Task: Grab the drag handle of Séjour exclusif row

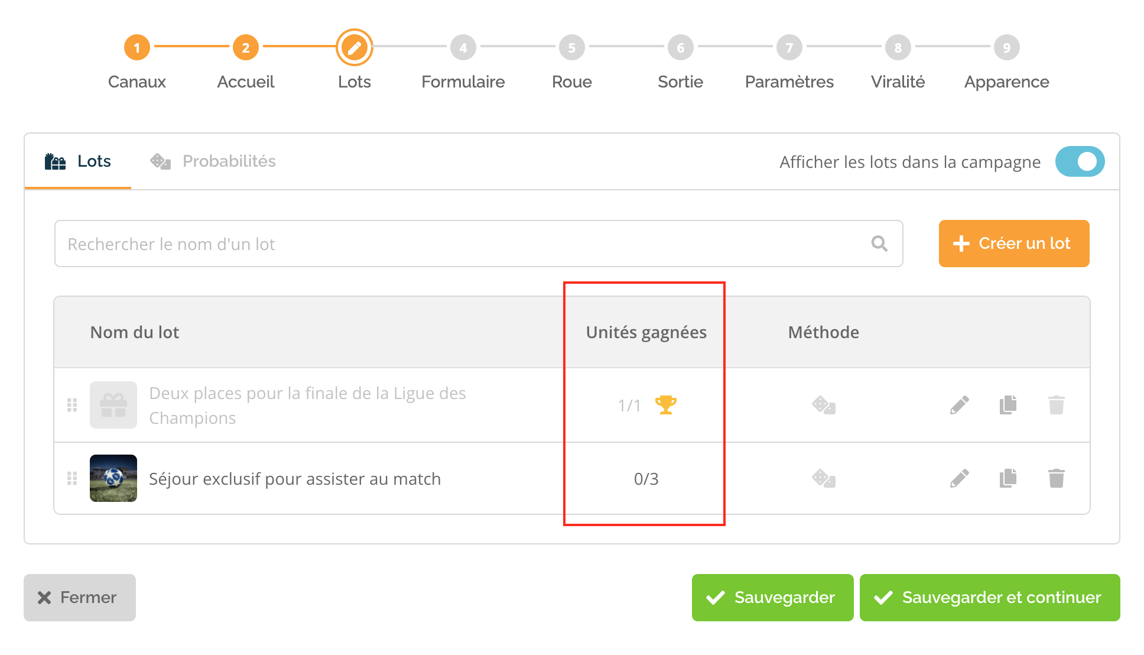Action: [72, 478]
